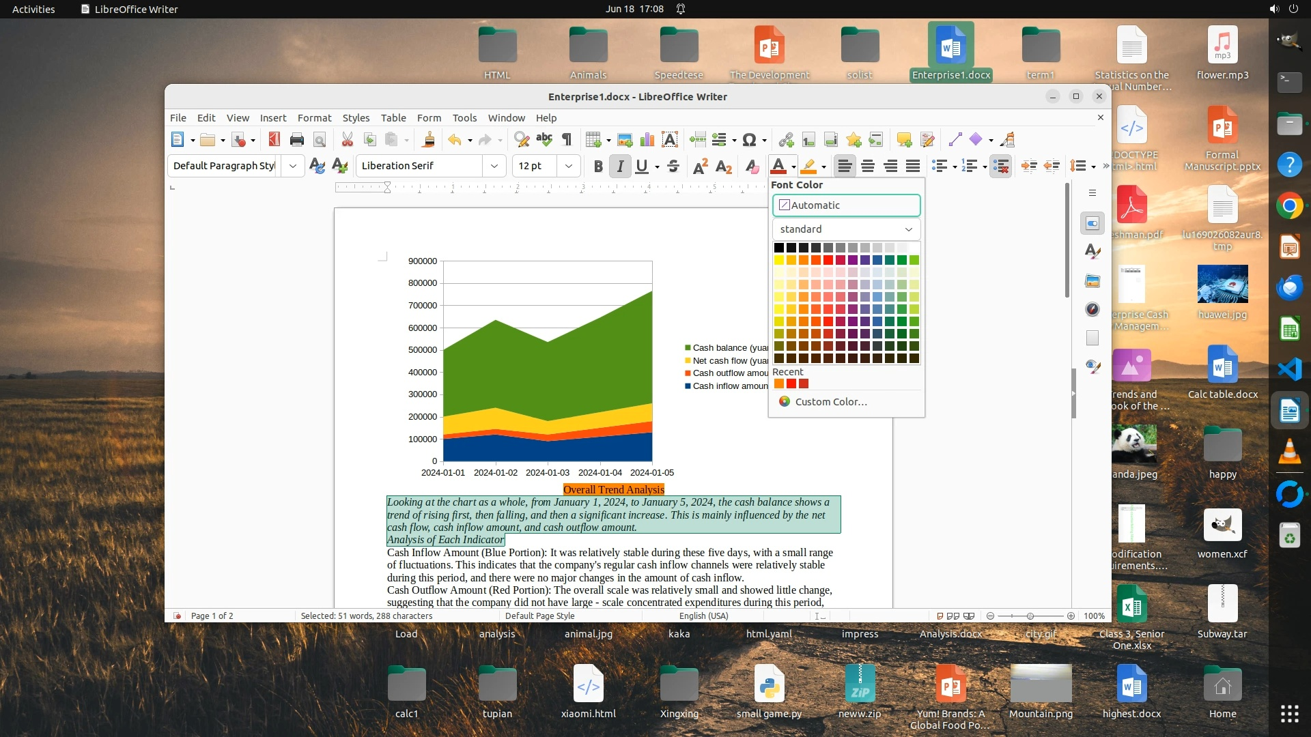Toggle formatting marks with the pilcrow icon

(567, 140)
